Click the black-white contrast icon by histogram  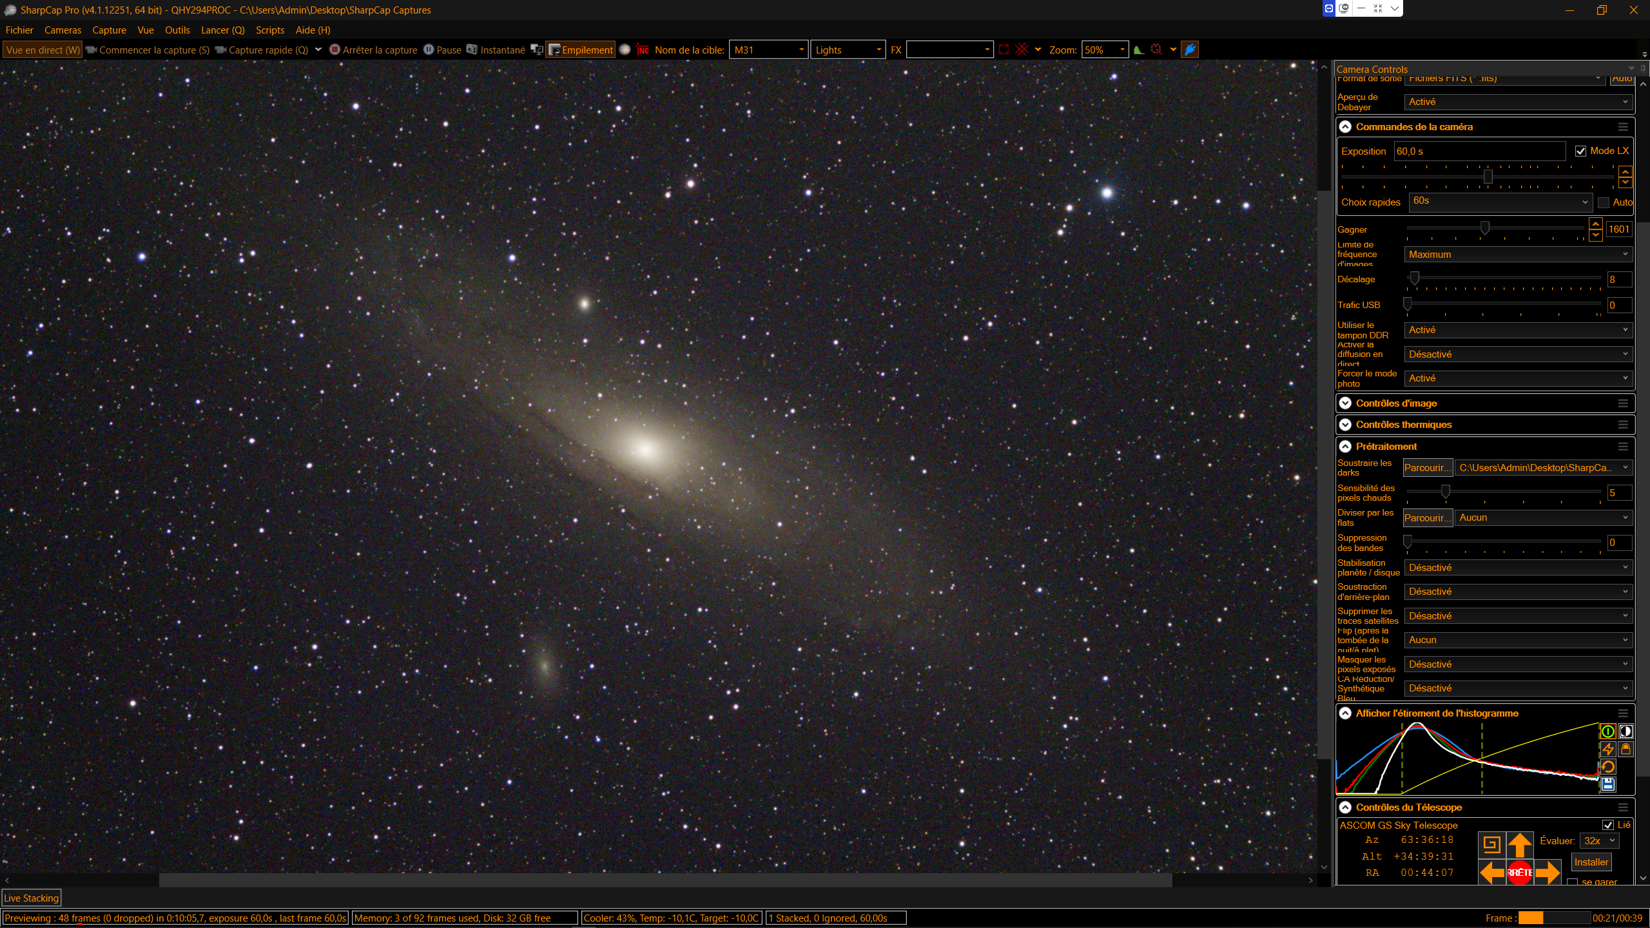[1626, 731]
